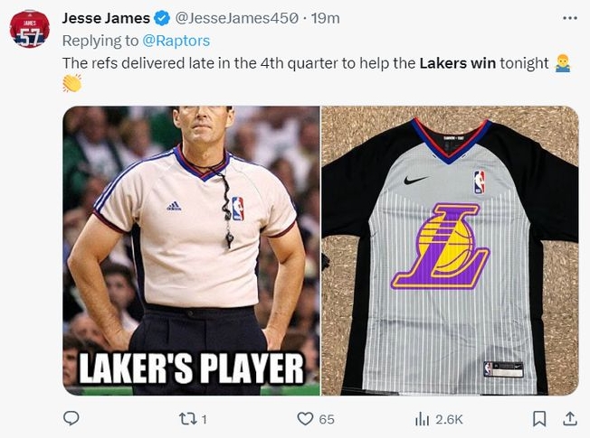Open the referee photo on the left
This screenshot has height=438, width=590.
[x=191, y=226]
